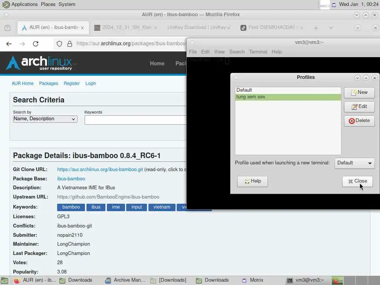Open the Register link

72,83
